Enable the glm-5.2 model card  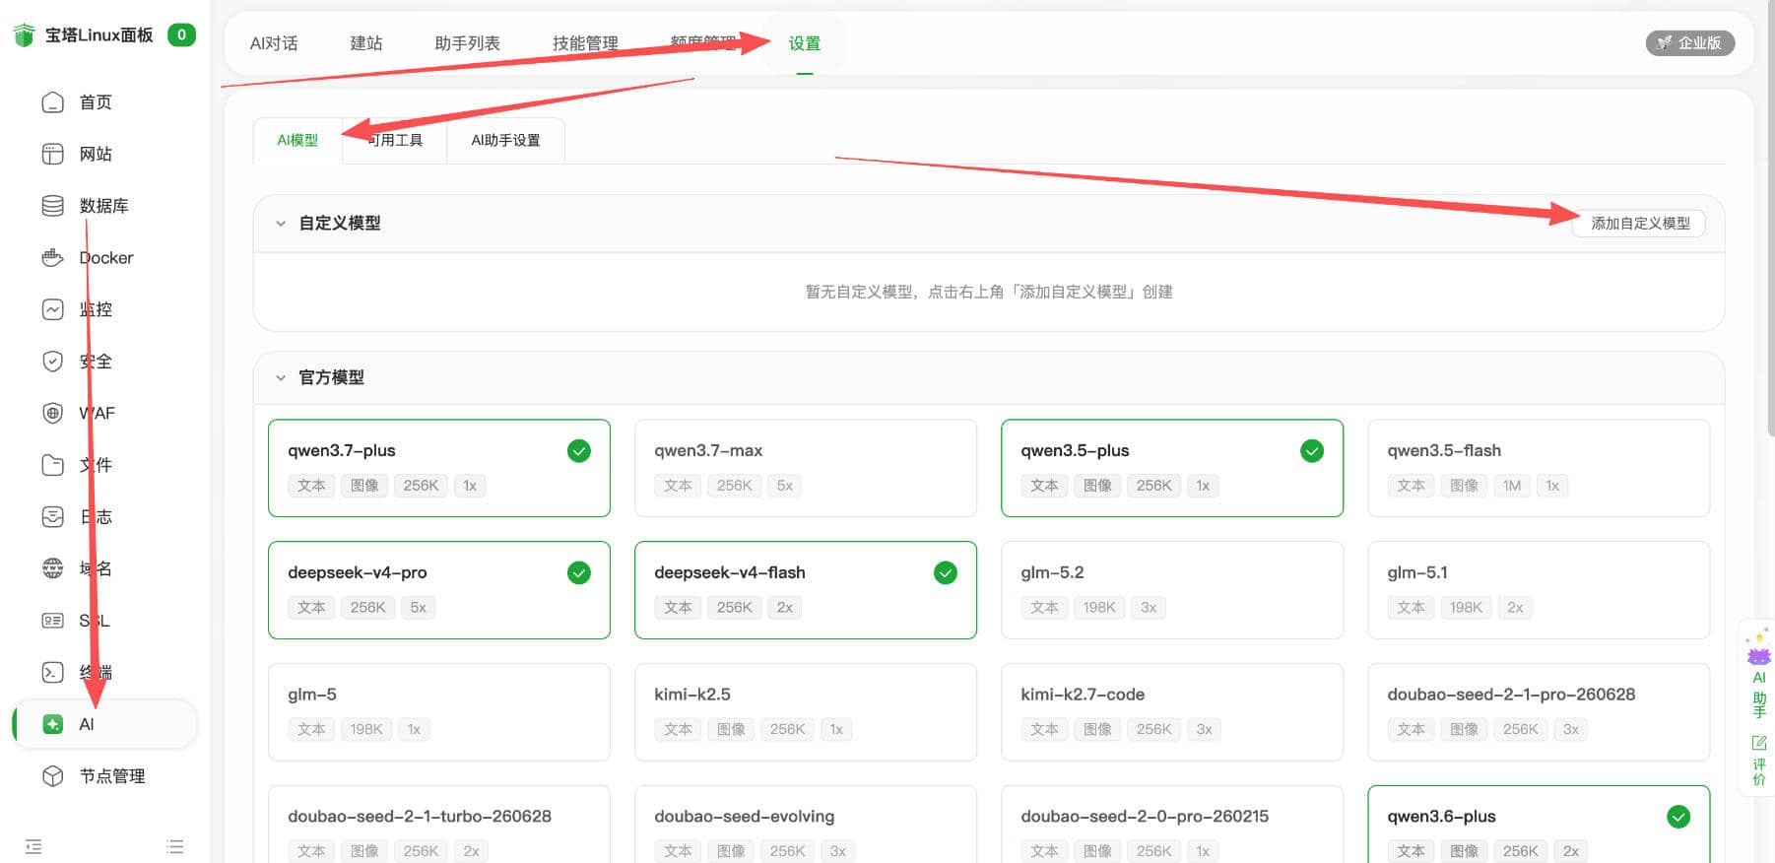pos(1172,590)
